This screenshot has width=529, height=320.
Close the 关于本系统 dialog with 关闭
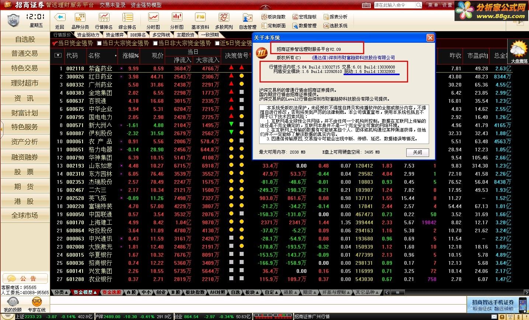[417, 152]
